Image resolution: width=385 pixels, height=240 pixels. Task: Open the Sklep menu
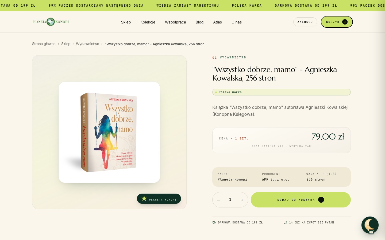click(126, 22)
